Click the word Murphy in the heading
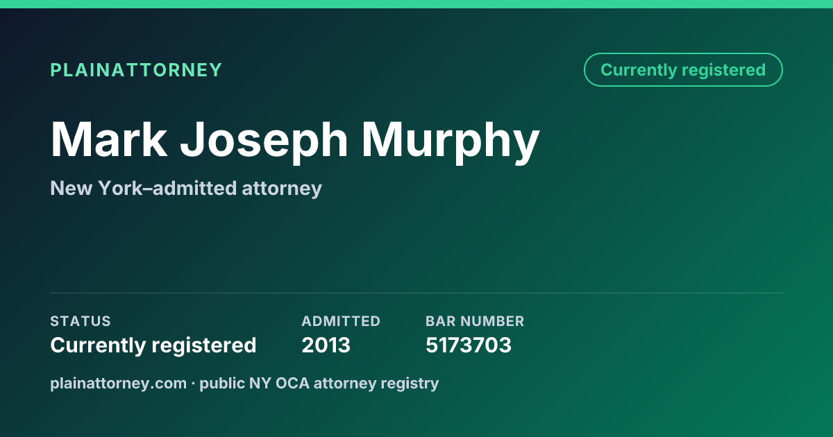Viewport: 833px width, 437px height. [451, 140]
